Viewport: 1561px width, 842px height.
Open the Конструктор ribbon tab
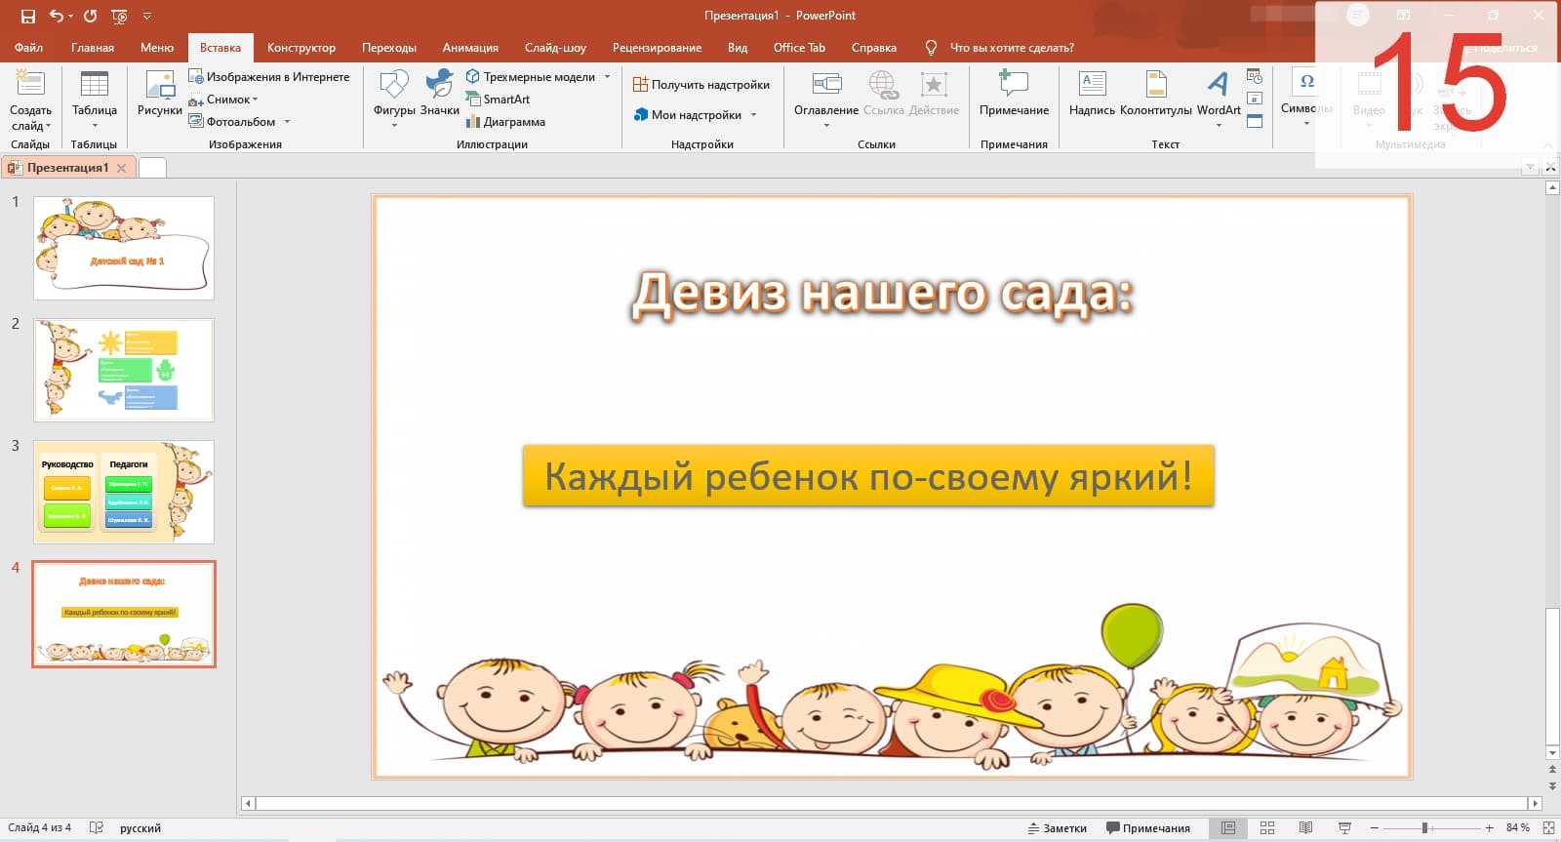pyautogui.click(x=300, y=48)
